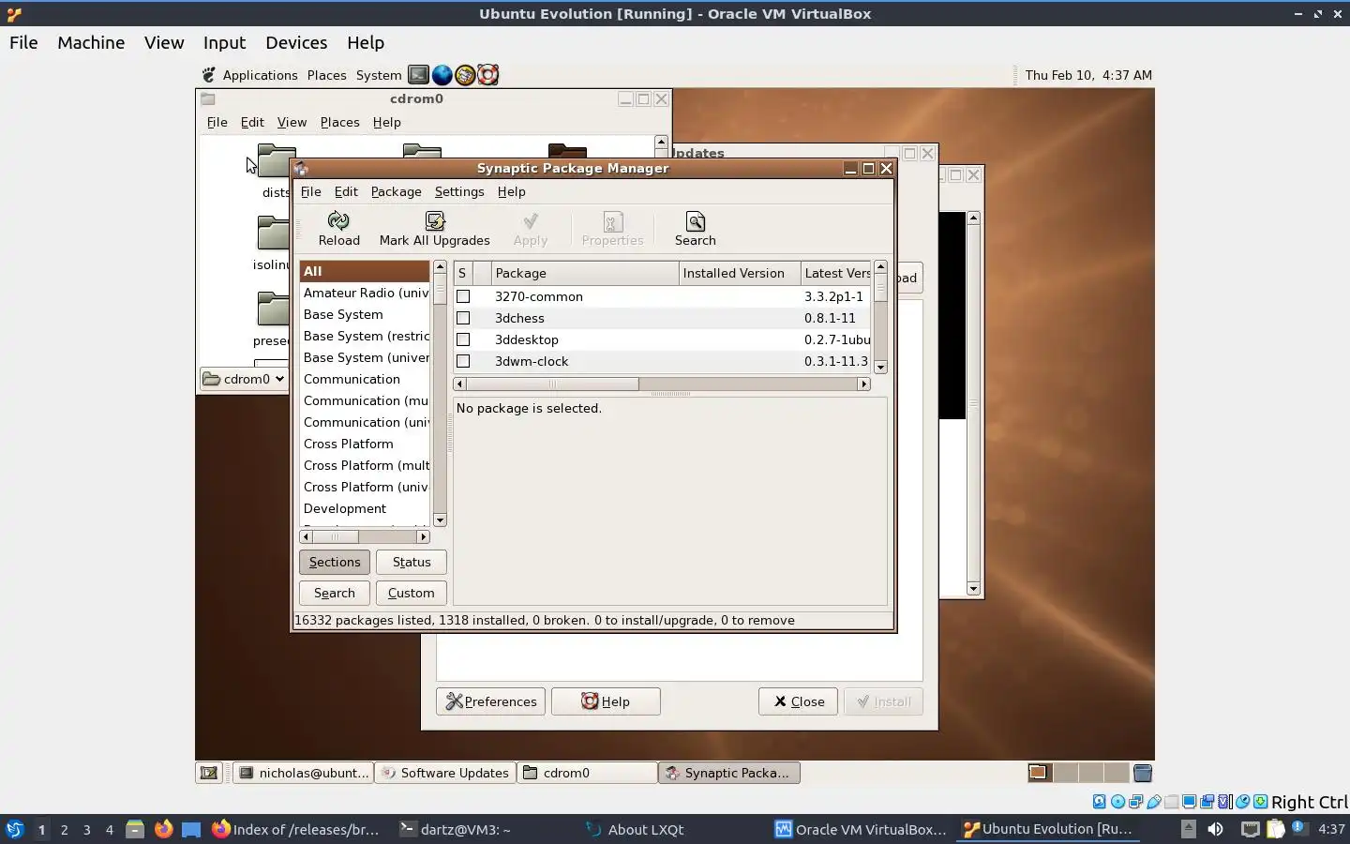Click Close button in Software Updates window
Viewport: 1350px width, 844px height.
(798, 701)
